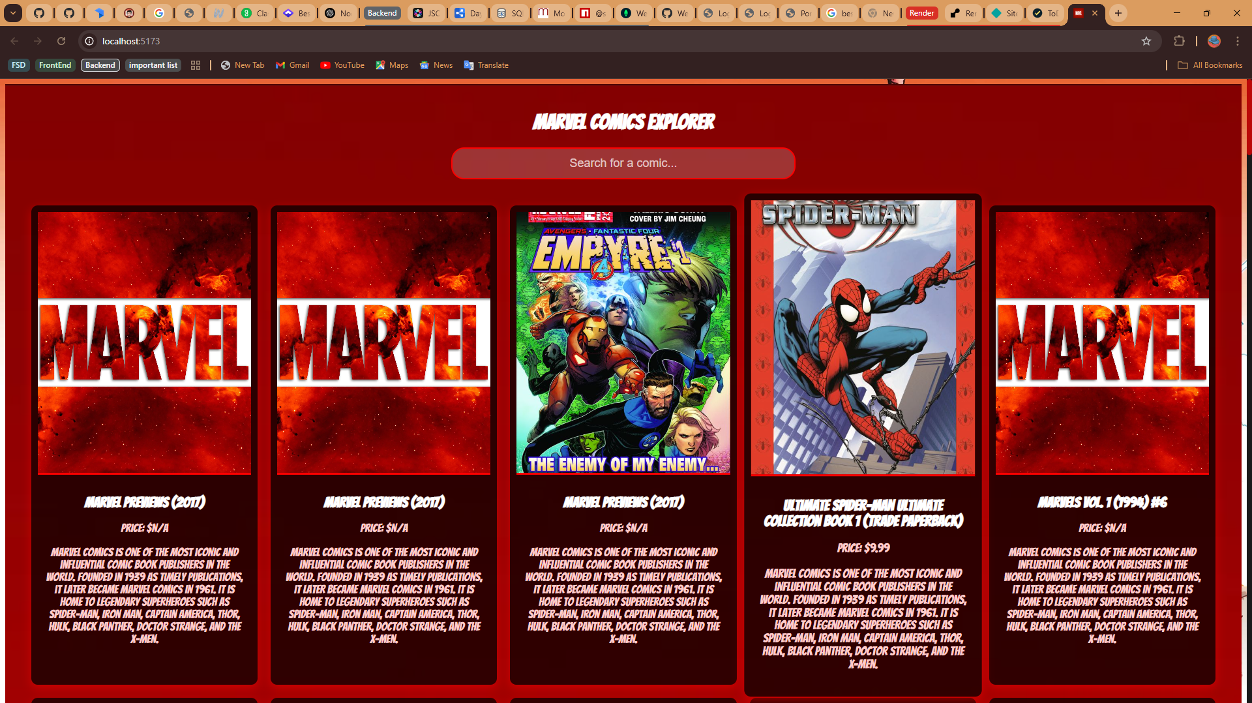Image resolution: width=1252 pixels, height=703 pixels.
Task: Expand the Render tab group
Action: tap(921, 13)
